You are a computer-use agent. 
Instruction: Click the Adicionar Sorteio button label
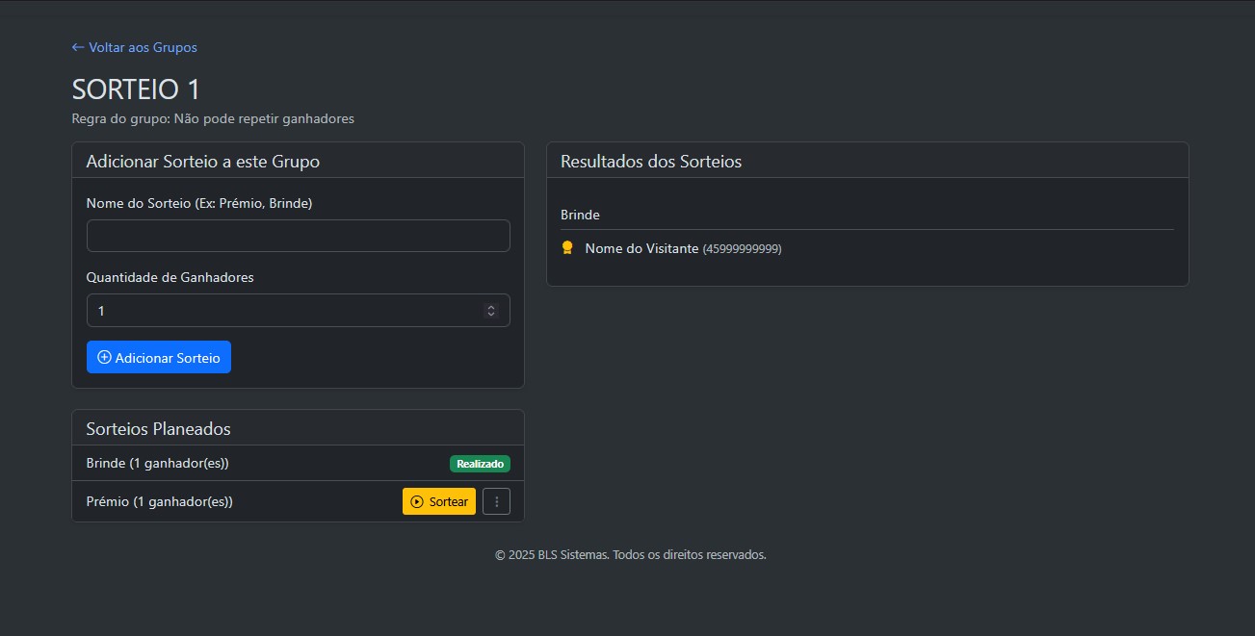[x=168, y=358]
